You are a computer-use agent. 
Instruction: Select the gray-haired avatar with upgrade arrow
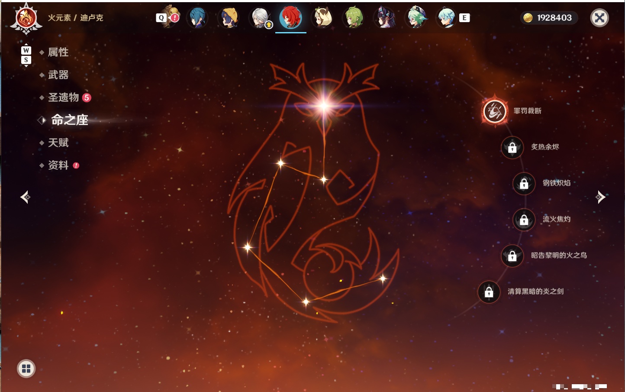click(x=261, y=18)
